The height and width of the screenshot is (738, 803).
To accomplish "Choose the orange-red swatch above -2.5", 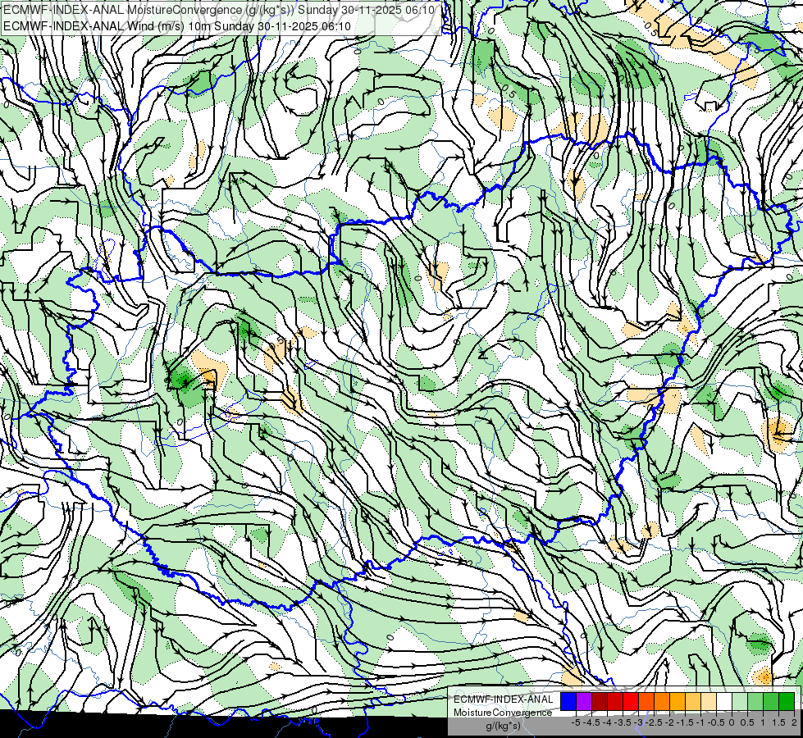I will click(646, 702).
